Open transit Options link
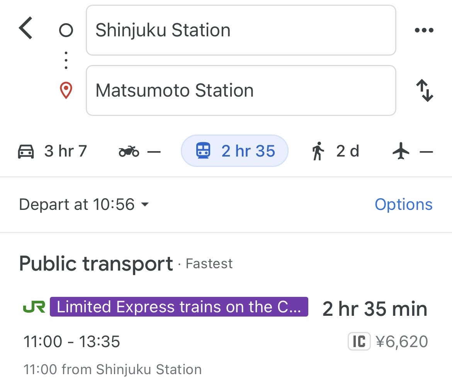This screenshot has width=452, height=390. tap(404, 204)
